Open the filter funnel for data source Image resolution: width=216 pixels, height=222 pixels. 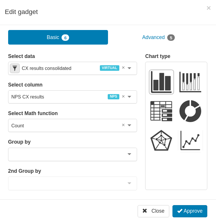15,68
